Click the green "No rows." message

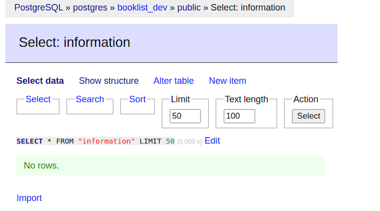pyautogui.click(x=42, y=166)
